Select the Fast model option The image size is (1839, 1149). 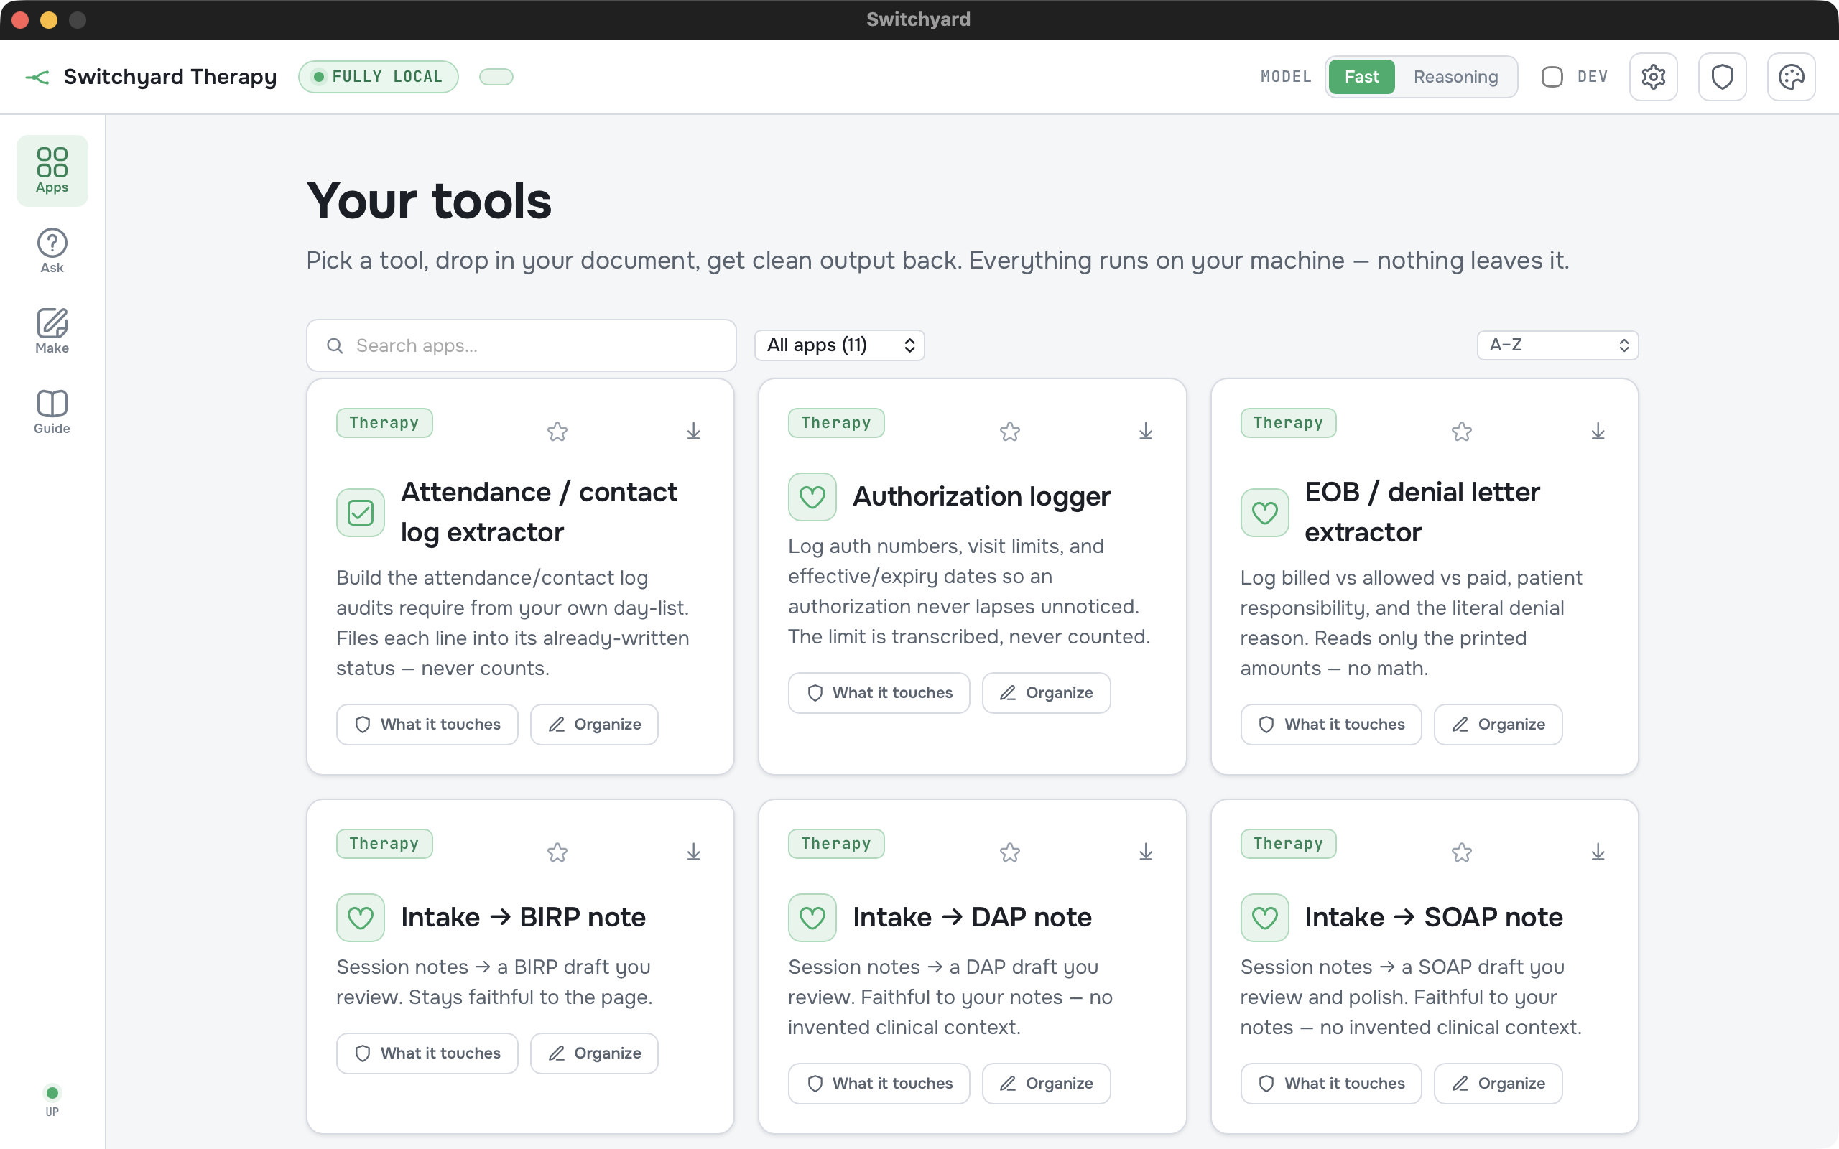[1361, 77]
